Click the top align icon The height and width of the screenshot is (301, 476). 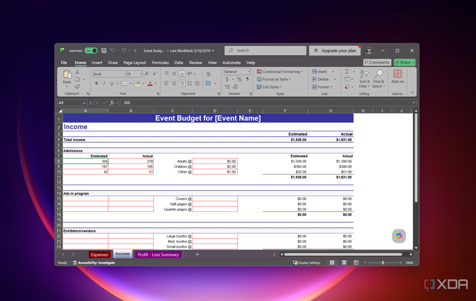(166, 74)
